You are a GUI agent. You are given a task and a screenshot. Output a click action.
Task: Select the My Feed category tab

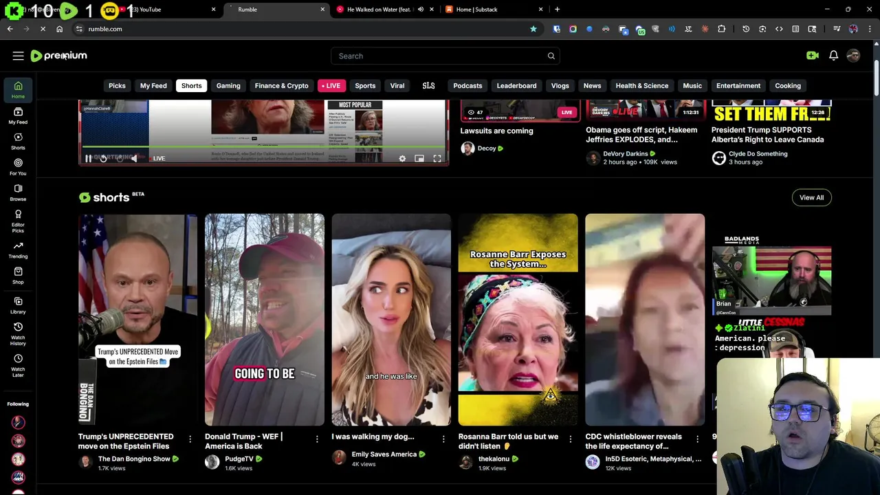tap(153, 86)
